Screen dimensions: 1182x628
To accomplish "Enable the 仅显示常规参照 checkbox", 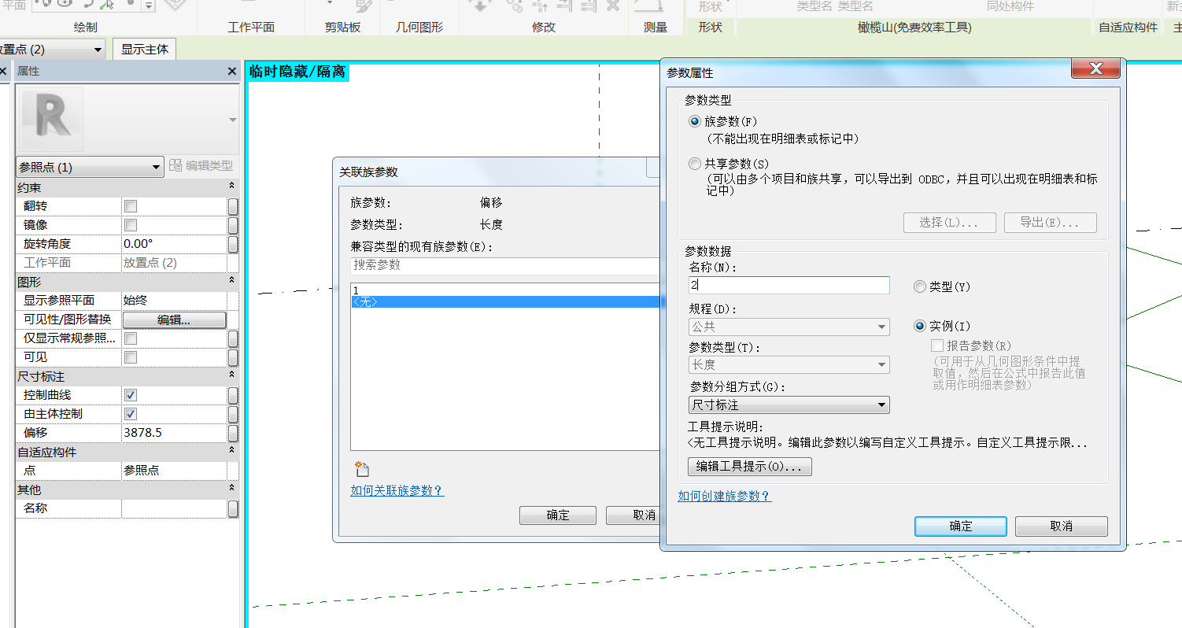I will tap(131, 338).
